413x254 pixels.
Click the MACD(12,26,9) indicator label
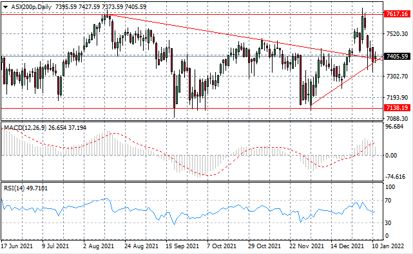pos(26,128)
